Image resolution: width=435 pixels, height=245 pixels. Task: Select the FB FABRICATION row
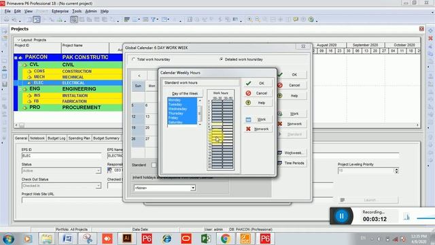pos(73,101)
